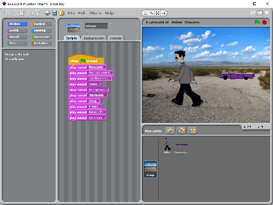This screenshot has height=205, width=273.
Task: Click the share project icon in toolbar
Action: pyautogui.click(x=61, y=13)
